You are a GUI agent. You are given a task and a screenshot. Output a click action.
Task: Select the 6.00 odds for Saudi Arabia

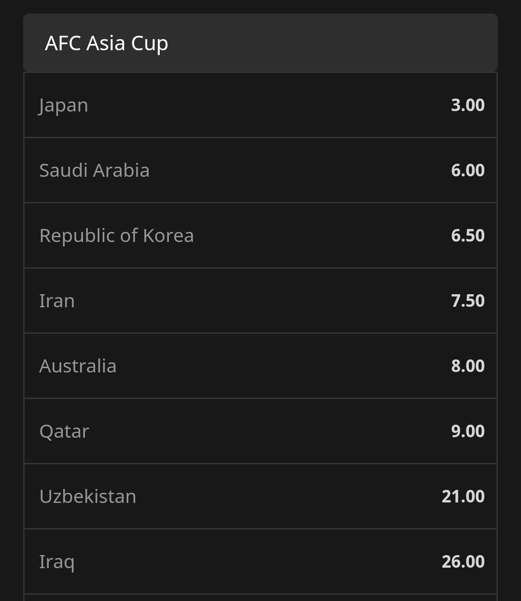coord(467,171)
